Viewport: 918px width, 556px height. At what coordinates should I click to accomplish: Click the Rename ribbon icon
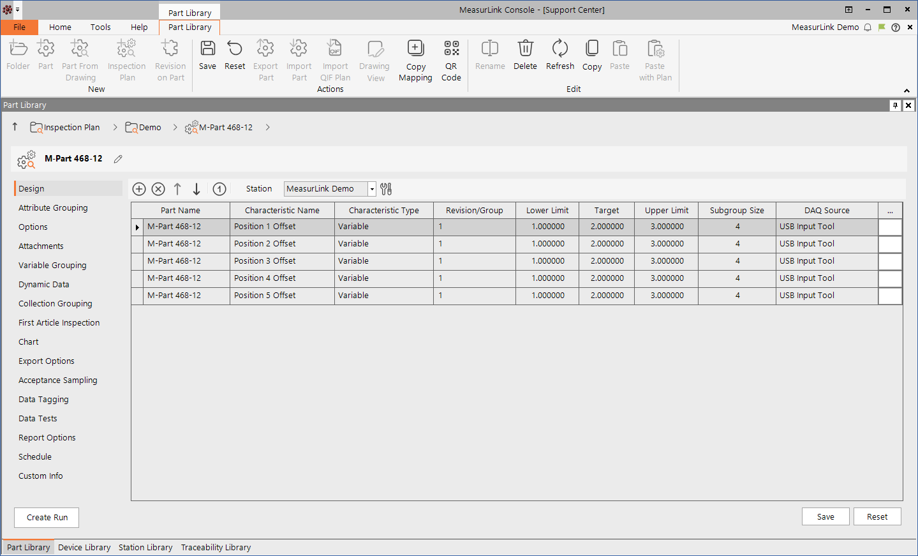point(490,49)
